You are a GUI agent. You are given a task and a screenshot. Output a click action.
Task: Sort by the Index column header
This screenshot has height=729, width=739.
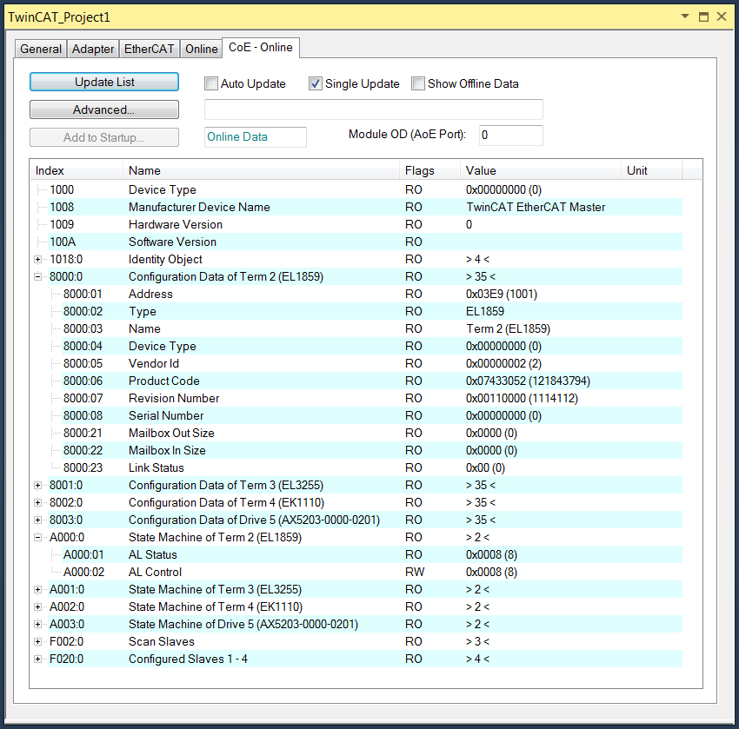[x=76, y=170]
